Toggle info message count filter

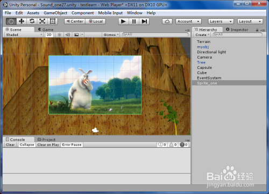coord(162,145)
